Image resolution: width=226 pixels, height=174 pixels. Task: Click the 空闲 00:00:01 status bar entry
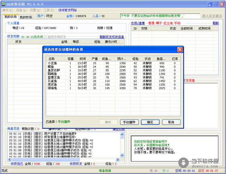click(x=185, y=171)
